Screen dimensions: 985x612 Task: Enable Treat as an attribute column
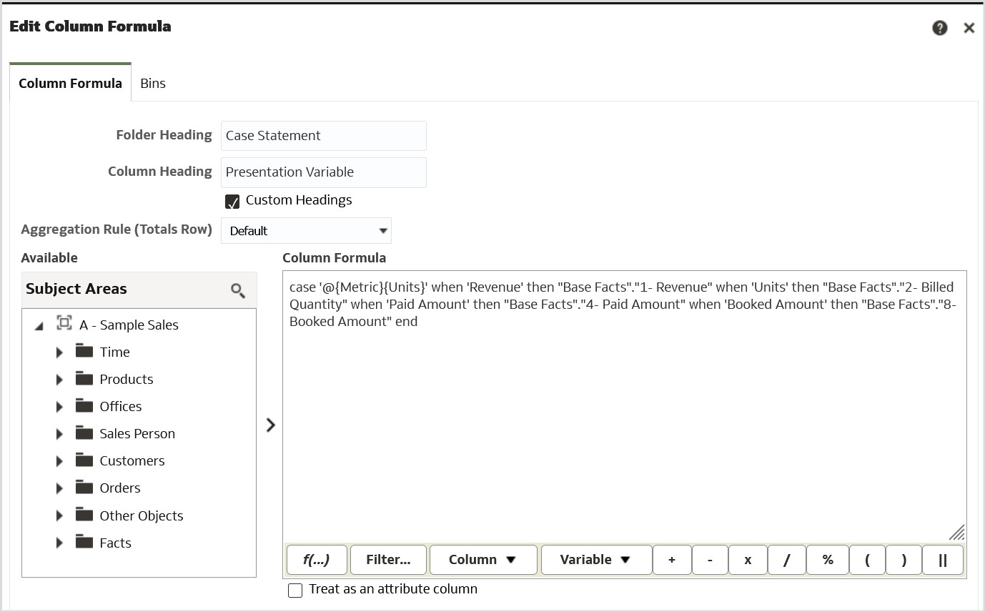pos(294,589)
